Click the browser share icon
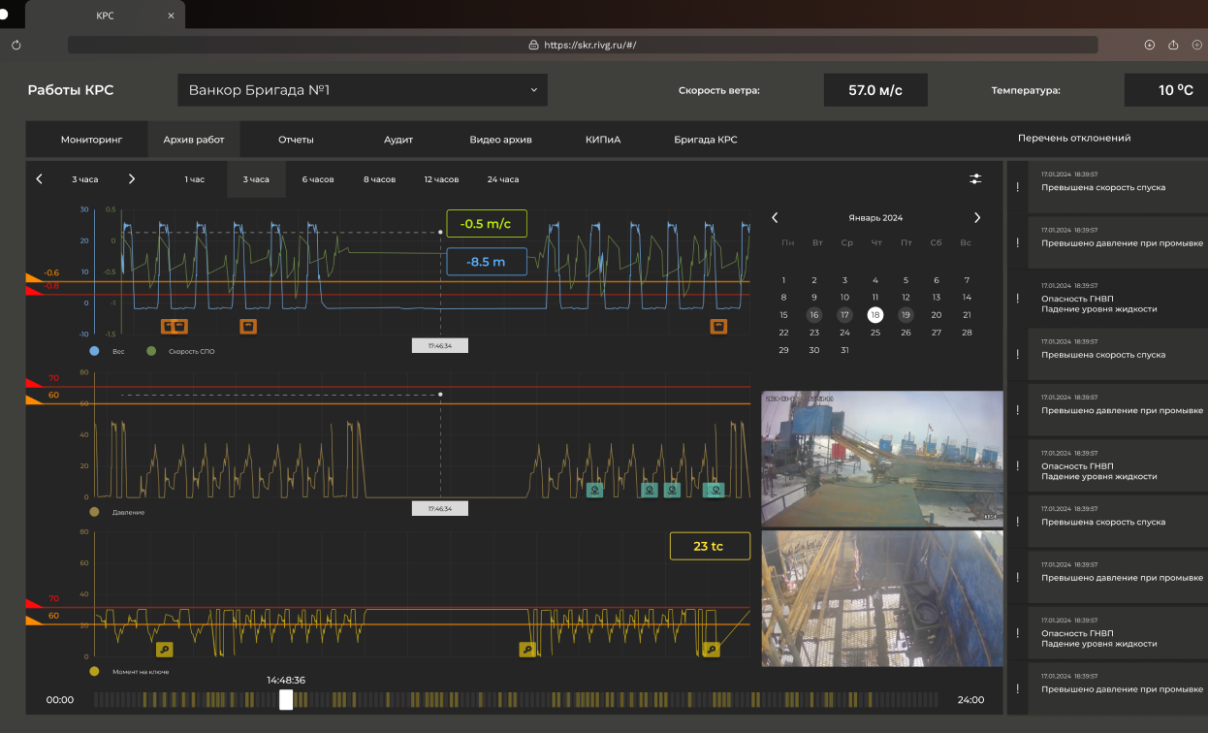This screenshot has width=1208, height=733. (1172, 45)
